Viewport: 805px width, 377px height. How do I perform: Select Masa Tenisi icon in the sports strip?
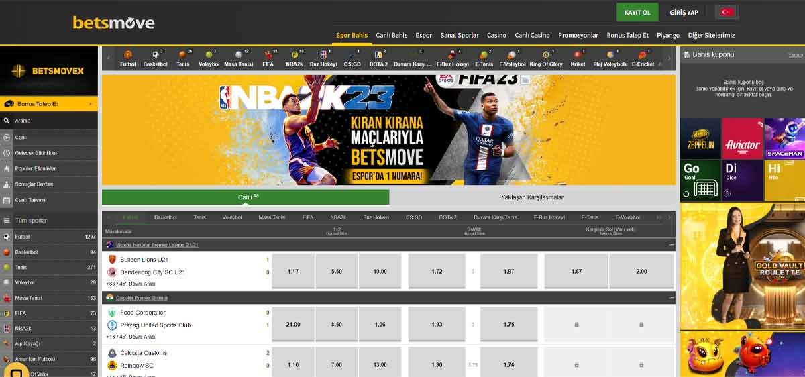238,58
